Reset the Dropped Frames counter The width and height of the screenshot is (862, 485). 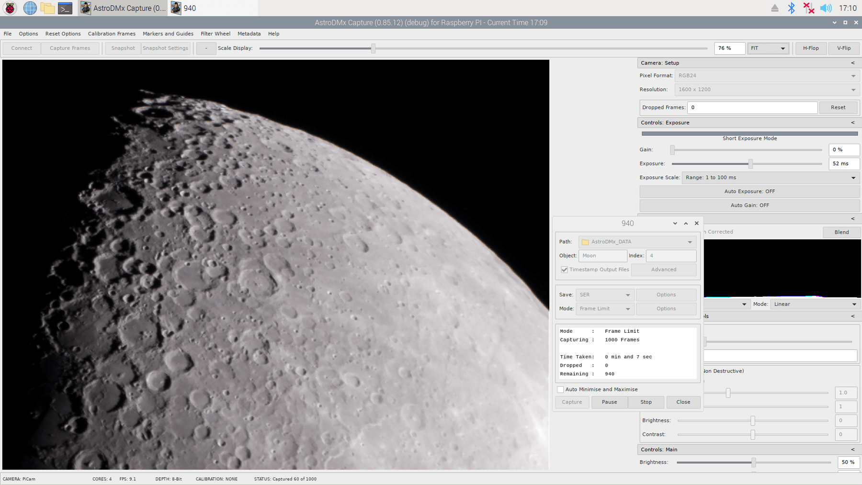[838, 107]
